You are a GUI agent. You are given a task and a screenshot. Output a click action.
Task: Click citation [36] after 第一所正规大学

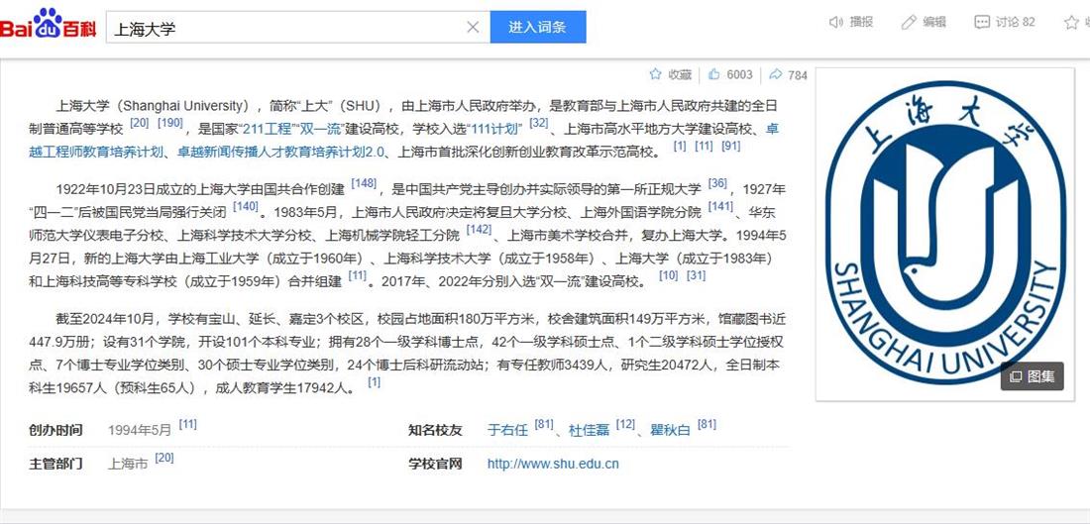point(717,183)
